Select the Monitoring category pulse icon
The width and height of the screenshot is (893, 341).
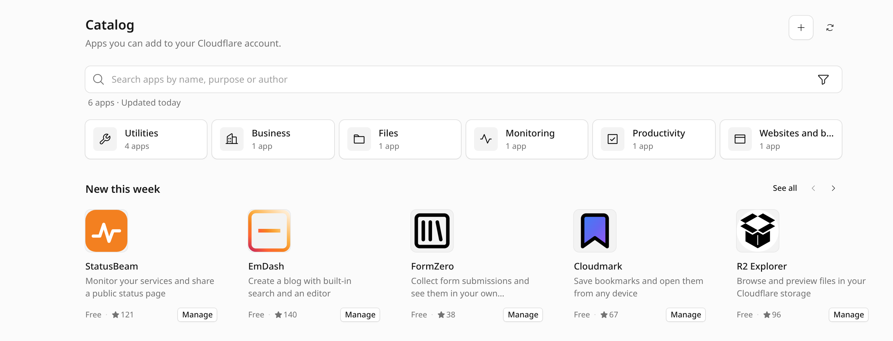pos(486,139)
